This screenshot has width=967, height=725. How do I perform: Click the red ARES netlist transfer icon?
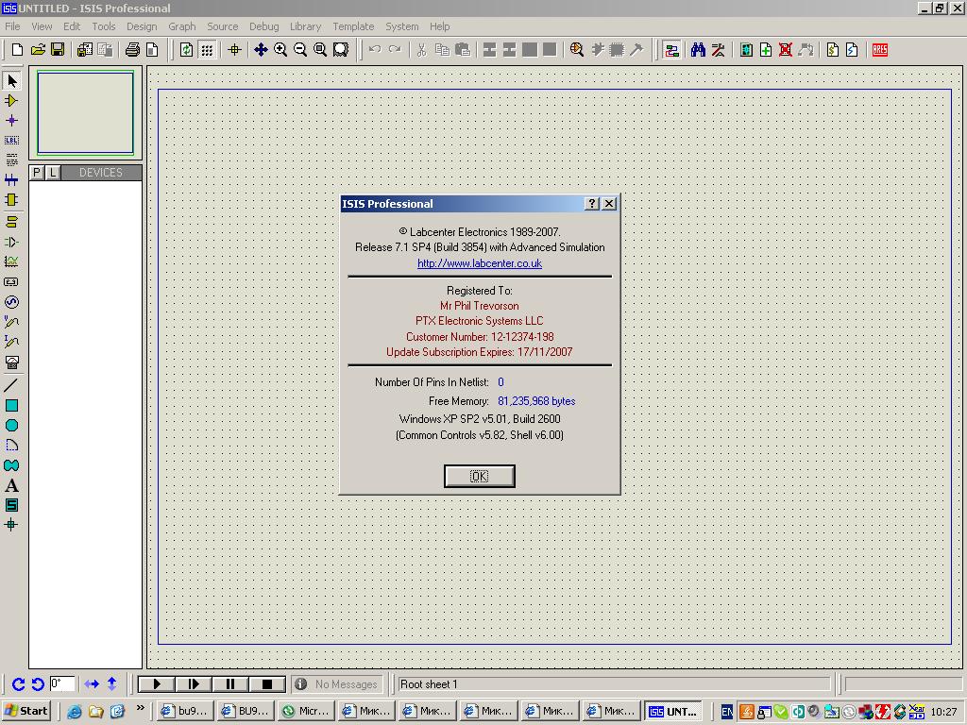[x=879, y=50]
